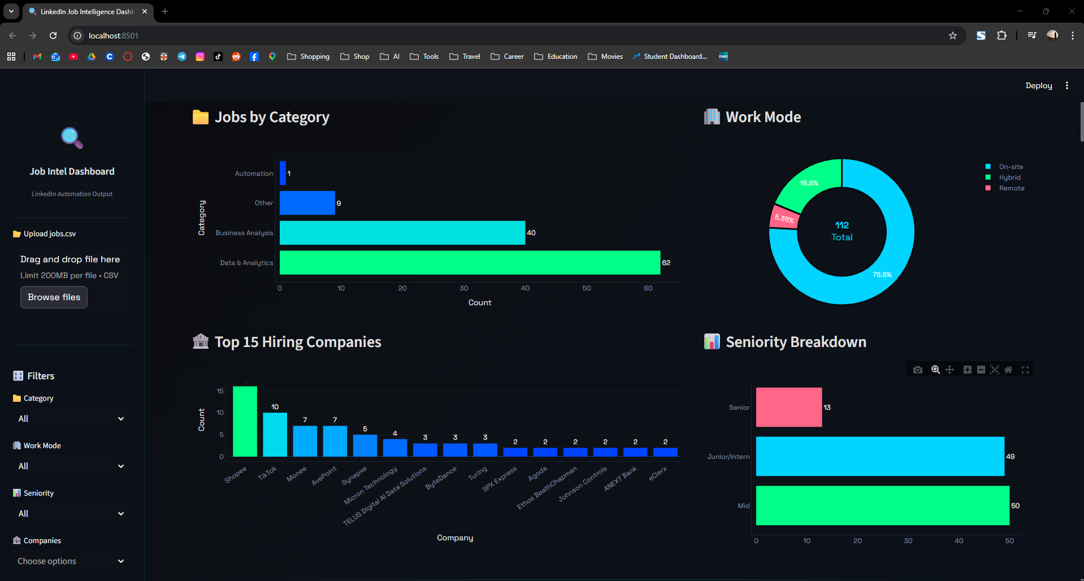Screen dimensions: 1084x581
Task: Open the Streamlit main menu (three dots)
Action: tap(1067, 85)
